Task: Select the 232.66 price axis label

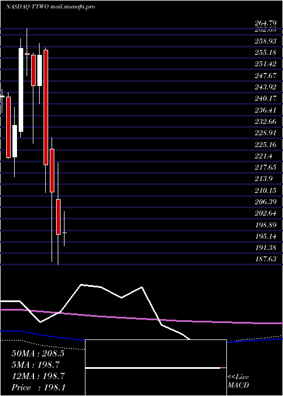Action: coord(265,121)
